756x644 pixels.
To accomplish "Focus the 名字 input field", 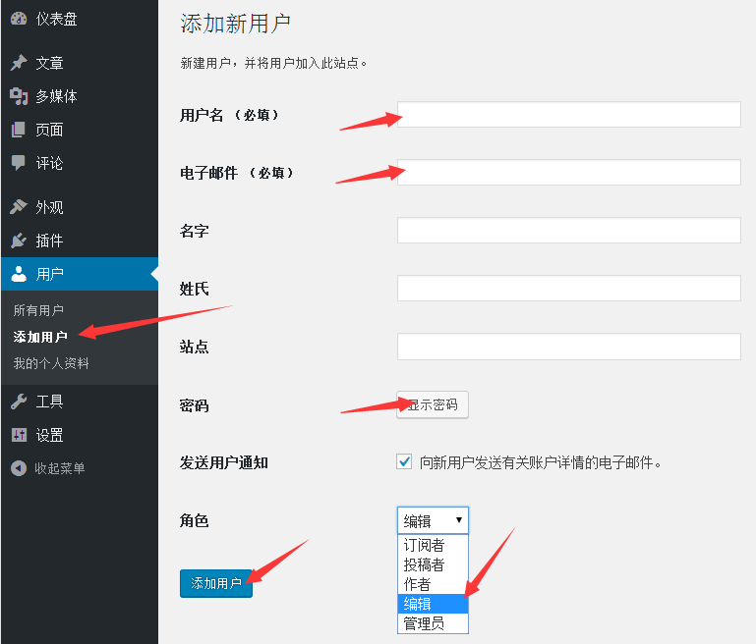I will tap(569, 230).
